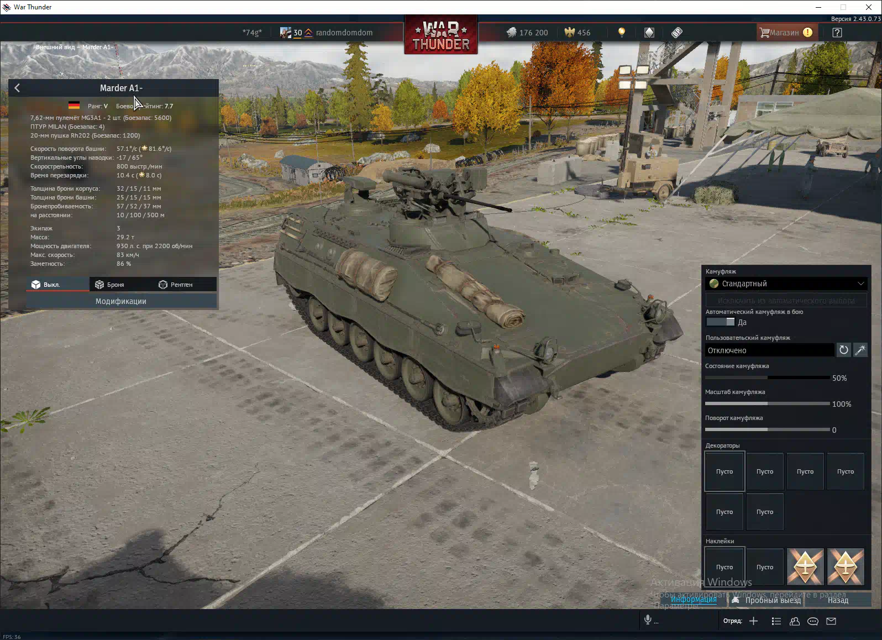
Task: Click the clan tag *74g*
Action: [252, 33]
